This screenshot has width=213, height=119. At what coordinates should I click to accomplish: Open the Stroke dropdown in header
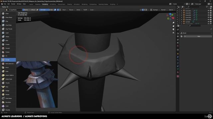click(79, 10)
